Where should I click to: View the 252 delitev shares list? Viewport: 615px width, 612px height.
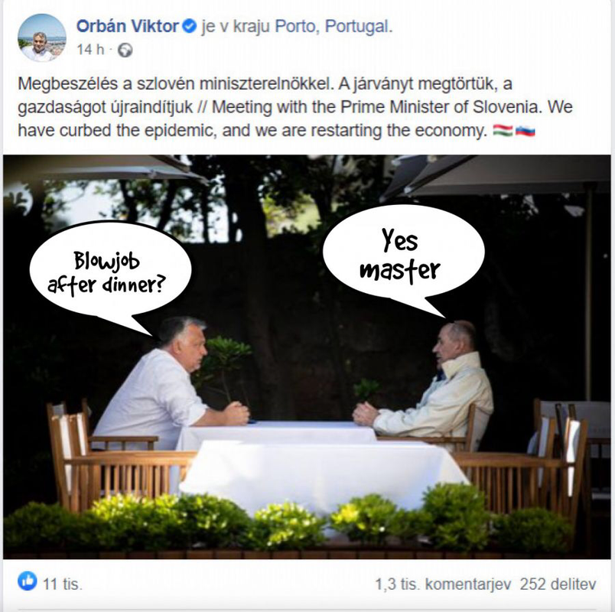tap(558, 584)
